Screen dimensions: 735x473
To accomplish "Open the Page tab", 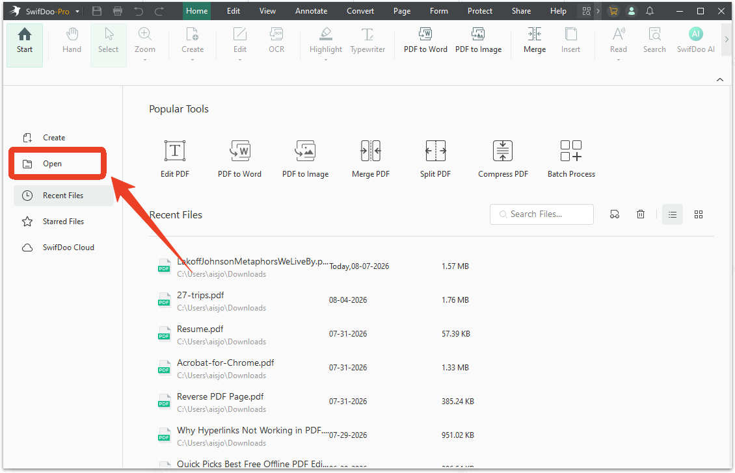I will click(x=402, y=11).
